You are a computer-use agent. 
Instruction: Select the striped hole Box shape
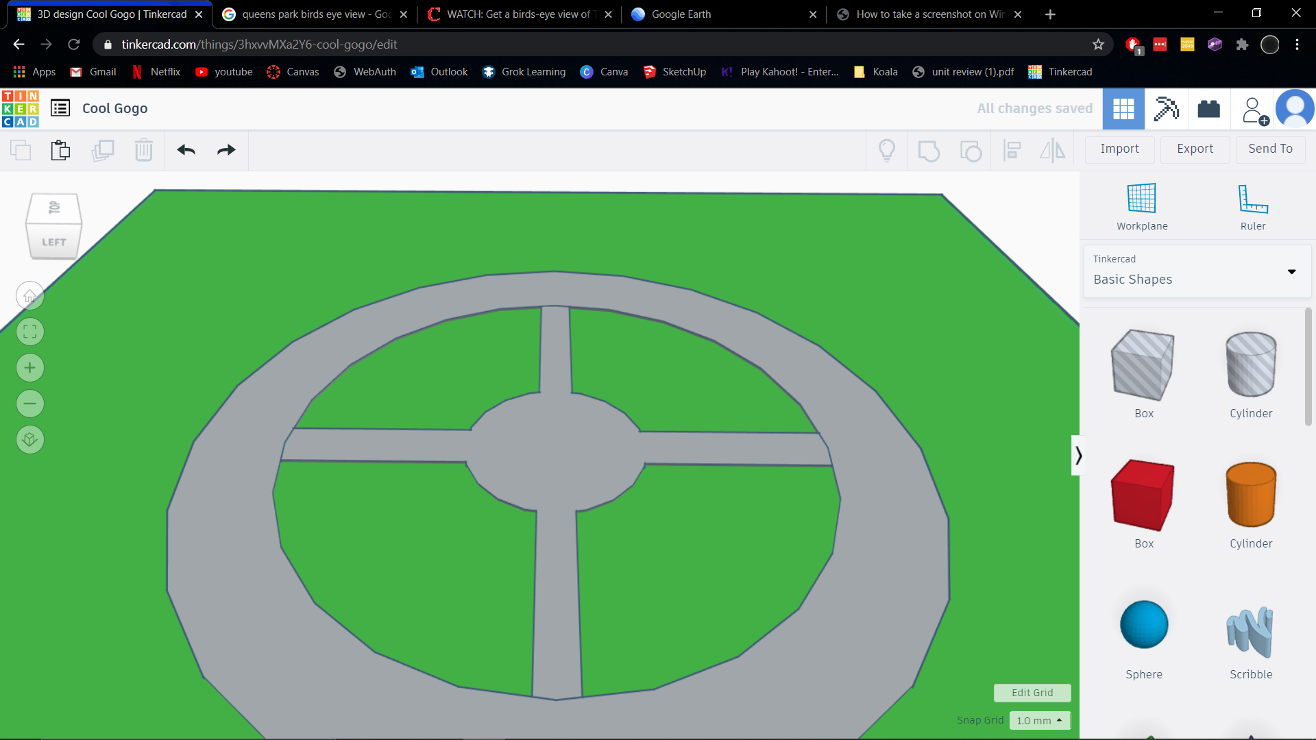(1143, 374)
